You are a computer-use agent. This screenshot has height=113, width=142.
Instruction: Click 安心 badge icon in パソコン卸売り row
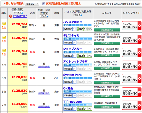[78, 29]
